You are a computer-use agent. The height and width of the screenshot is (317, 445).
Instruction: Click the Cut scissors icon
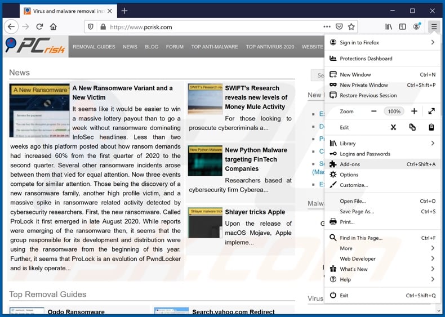(393, 127)
